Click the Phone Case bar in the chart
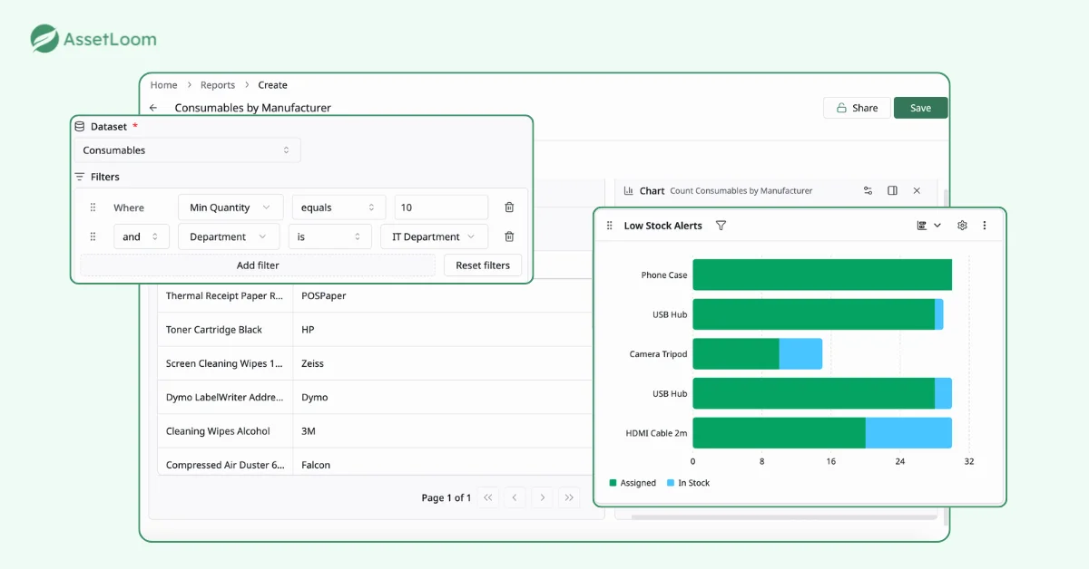 [x=822, y=275]
